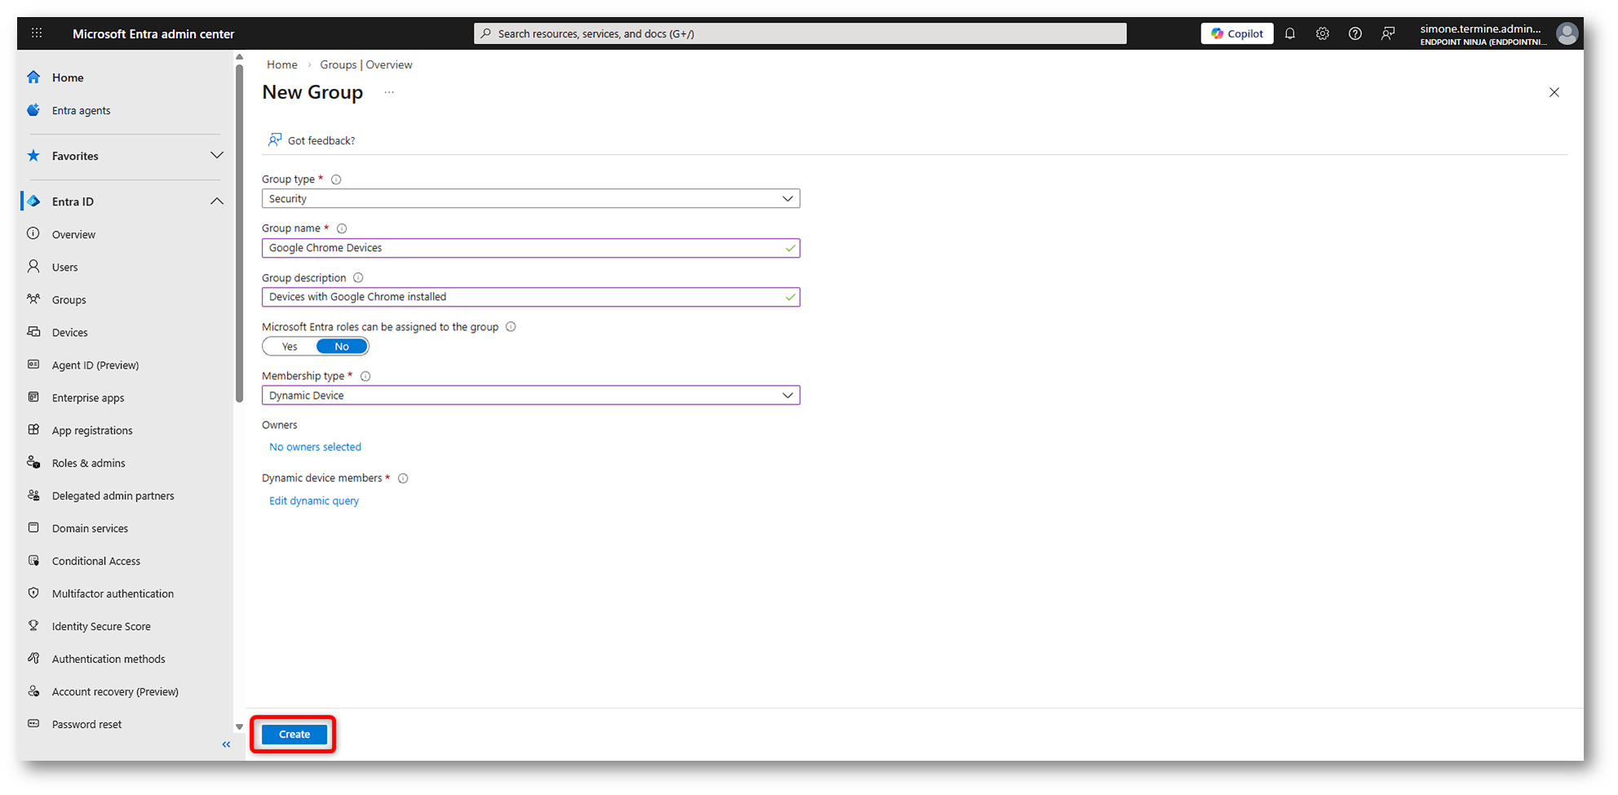Click the search resources box

coord(800,33)
